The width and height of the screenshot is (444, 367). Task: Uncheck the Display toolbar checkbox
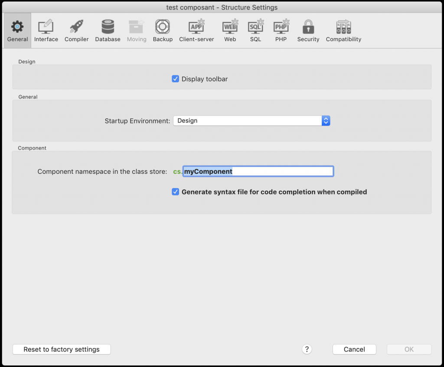coord(175,79)
